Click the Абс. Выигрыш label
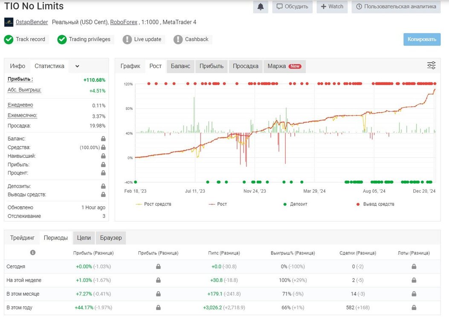 (x=24, y=90)
